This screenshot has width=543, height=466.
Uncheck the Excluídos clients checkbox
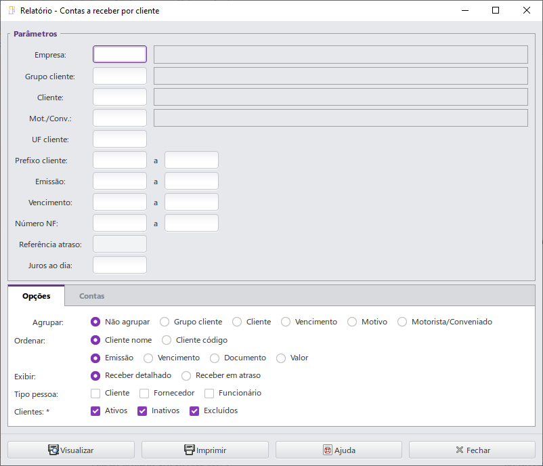pos(194,411)
